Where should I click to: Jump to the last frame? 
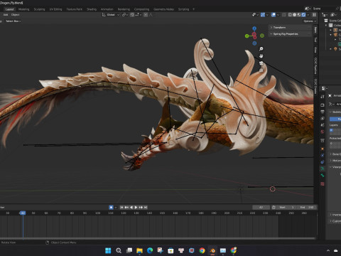click(x=146, y=207)
